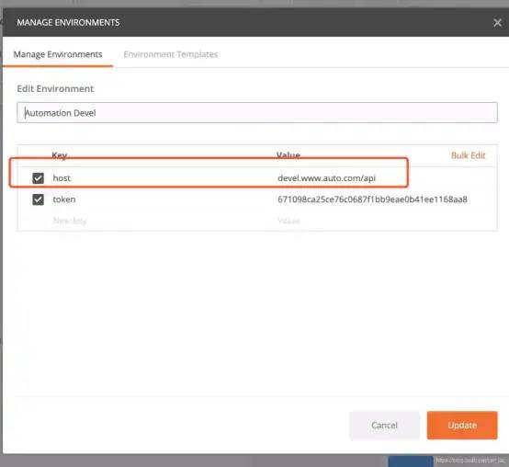Uncheck the host variable checkbox
The width and height of the screenshot is (509, 467).
tap(38, 178)
